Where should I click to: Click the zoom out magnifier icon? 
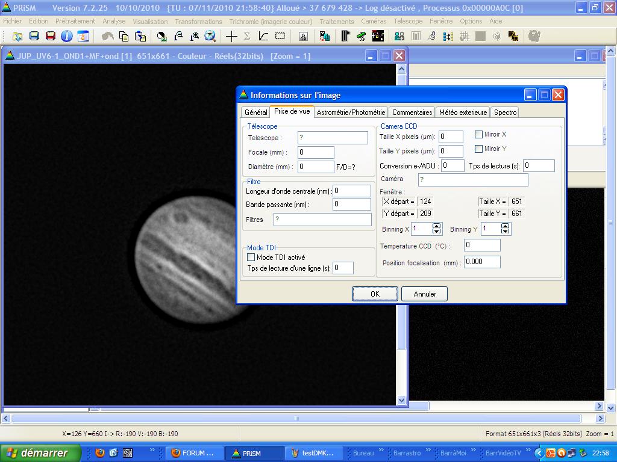(178, 37)
